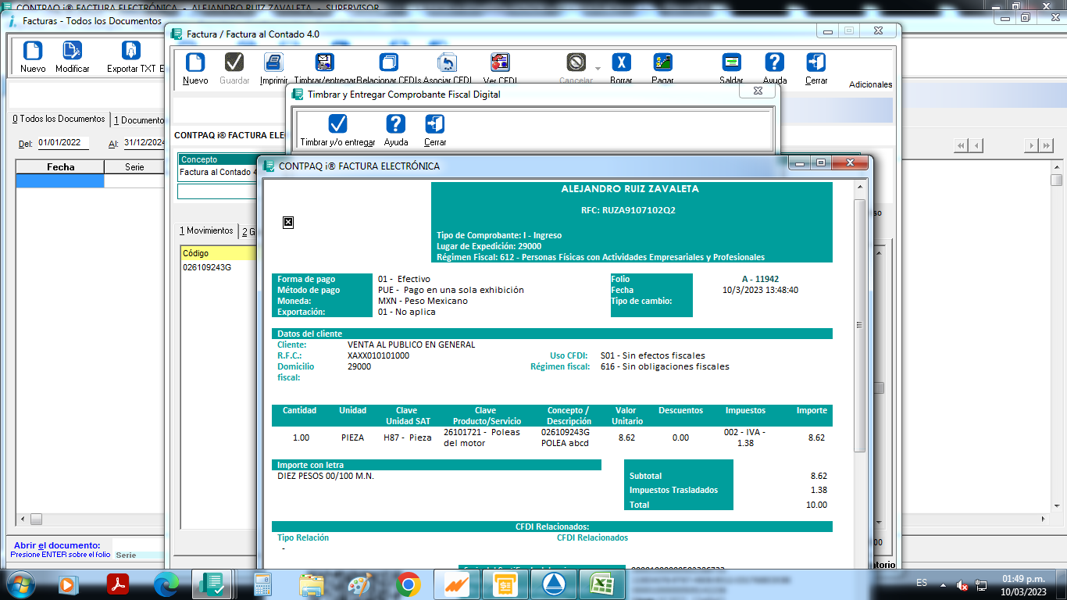
Task: Click the Relacionar CFDIs icon
Action: click(x=388, y=62)
